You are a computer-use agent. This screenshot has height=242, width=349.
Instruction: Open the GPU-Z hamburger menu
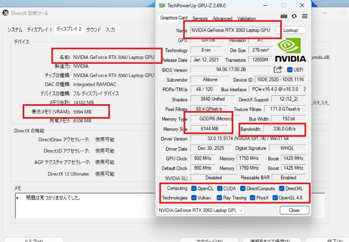coord(305,16)
